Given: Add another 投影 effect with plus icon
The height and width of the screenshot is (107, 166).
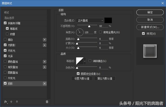Looking at the screenshot, I should click(45, 84).
